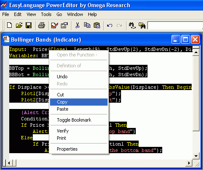Create a new document with toolbar icon
The width and height of the screenshot is (203, 170).
point(10,25)
